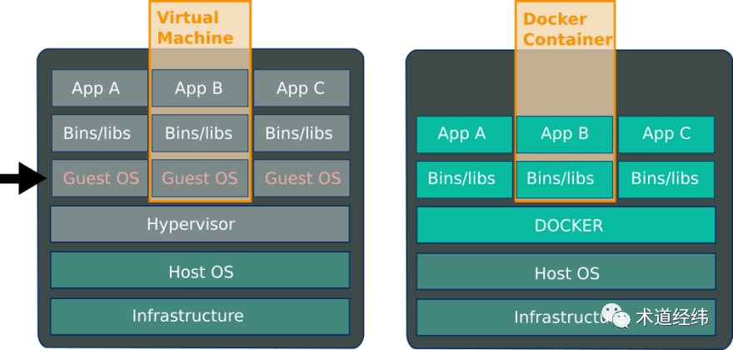Select Bins/libs under App A in Docker diagram
Screen dimensions: 733x350
[x=465, y=180]
